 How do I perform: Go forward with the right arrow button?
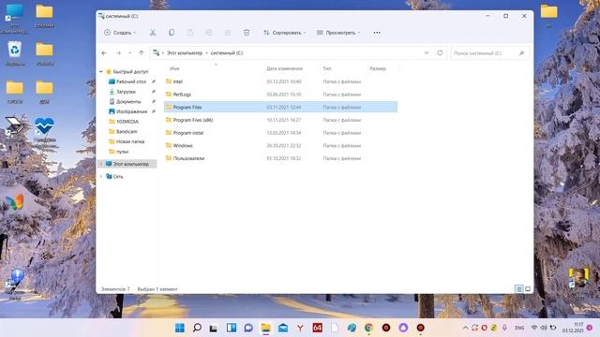tap(119, 53)
